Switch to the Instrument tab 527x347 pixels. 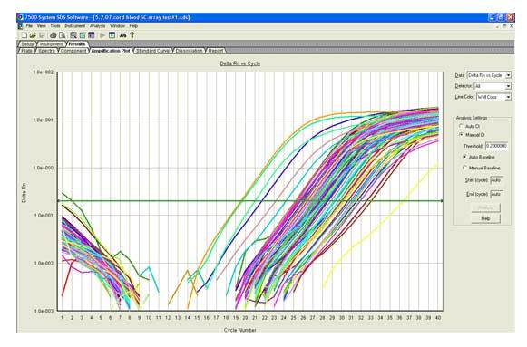(x=52, y=44)
